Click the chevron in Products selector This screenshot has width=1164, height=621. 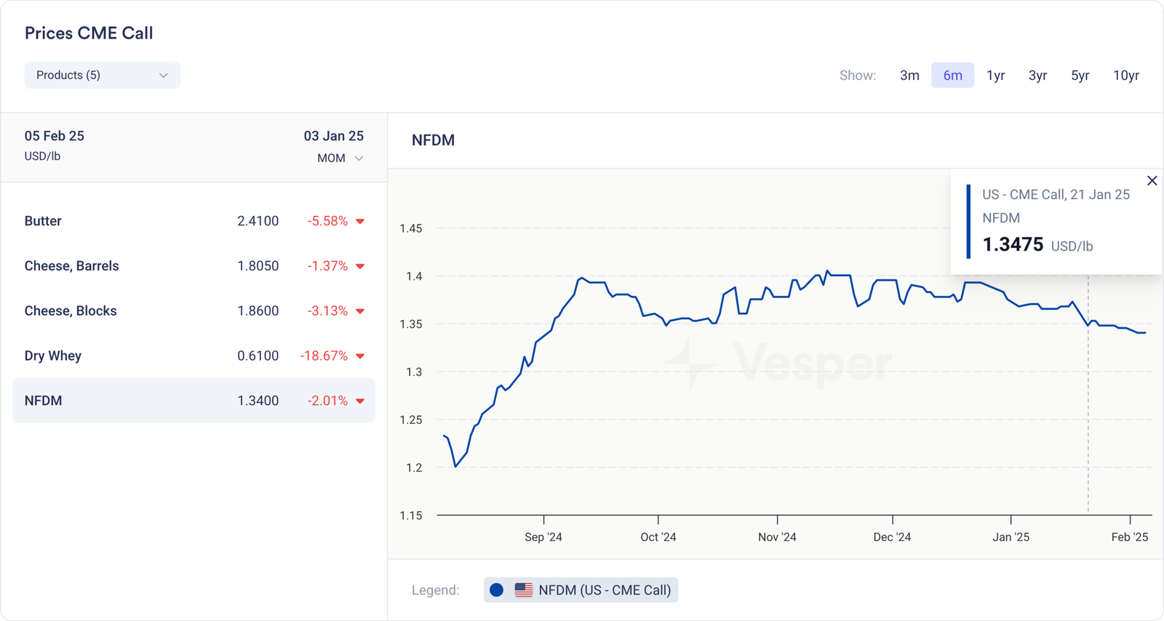(164, 76)
